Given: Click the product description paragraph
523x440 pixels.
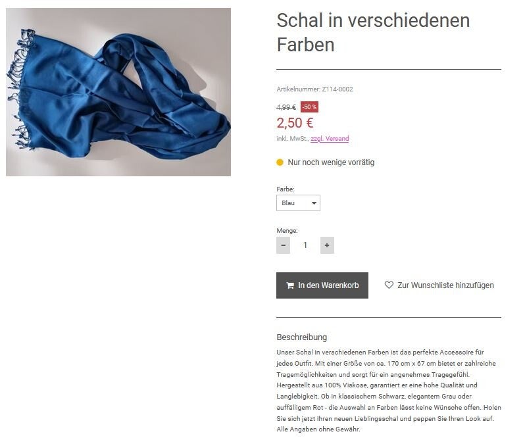Looking at the screenshot, I should 389,391.
